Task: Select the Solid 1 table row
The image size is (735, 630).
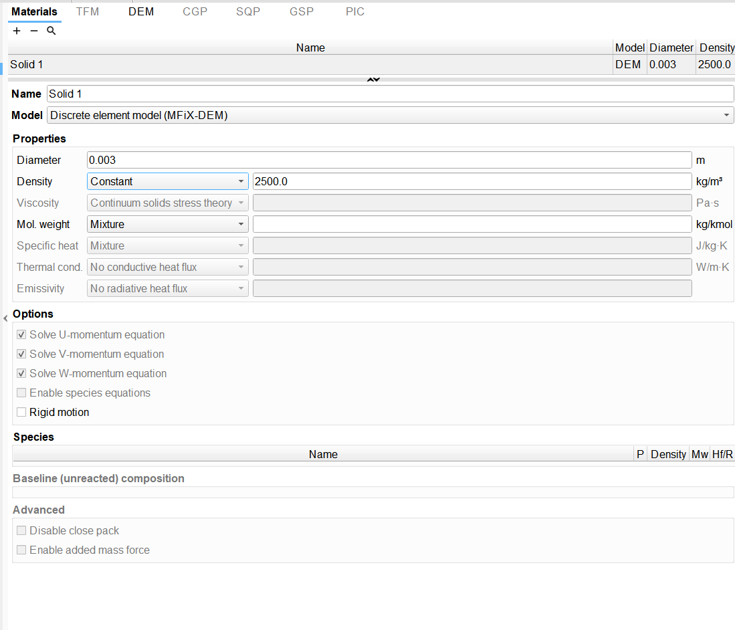Action: (310, 65)
